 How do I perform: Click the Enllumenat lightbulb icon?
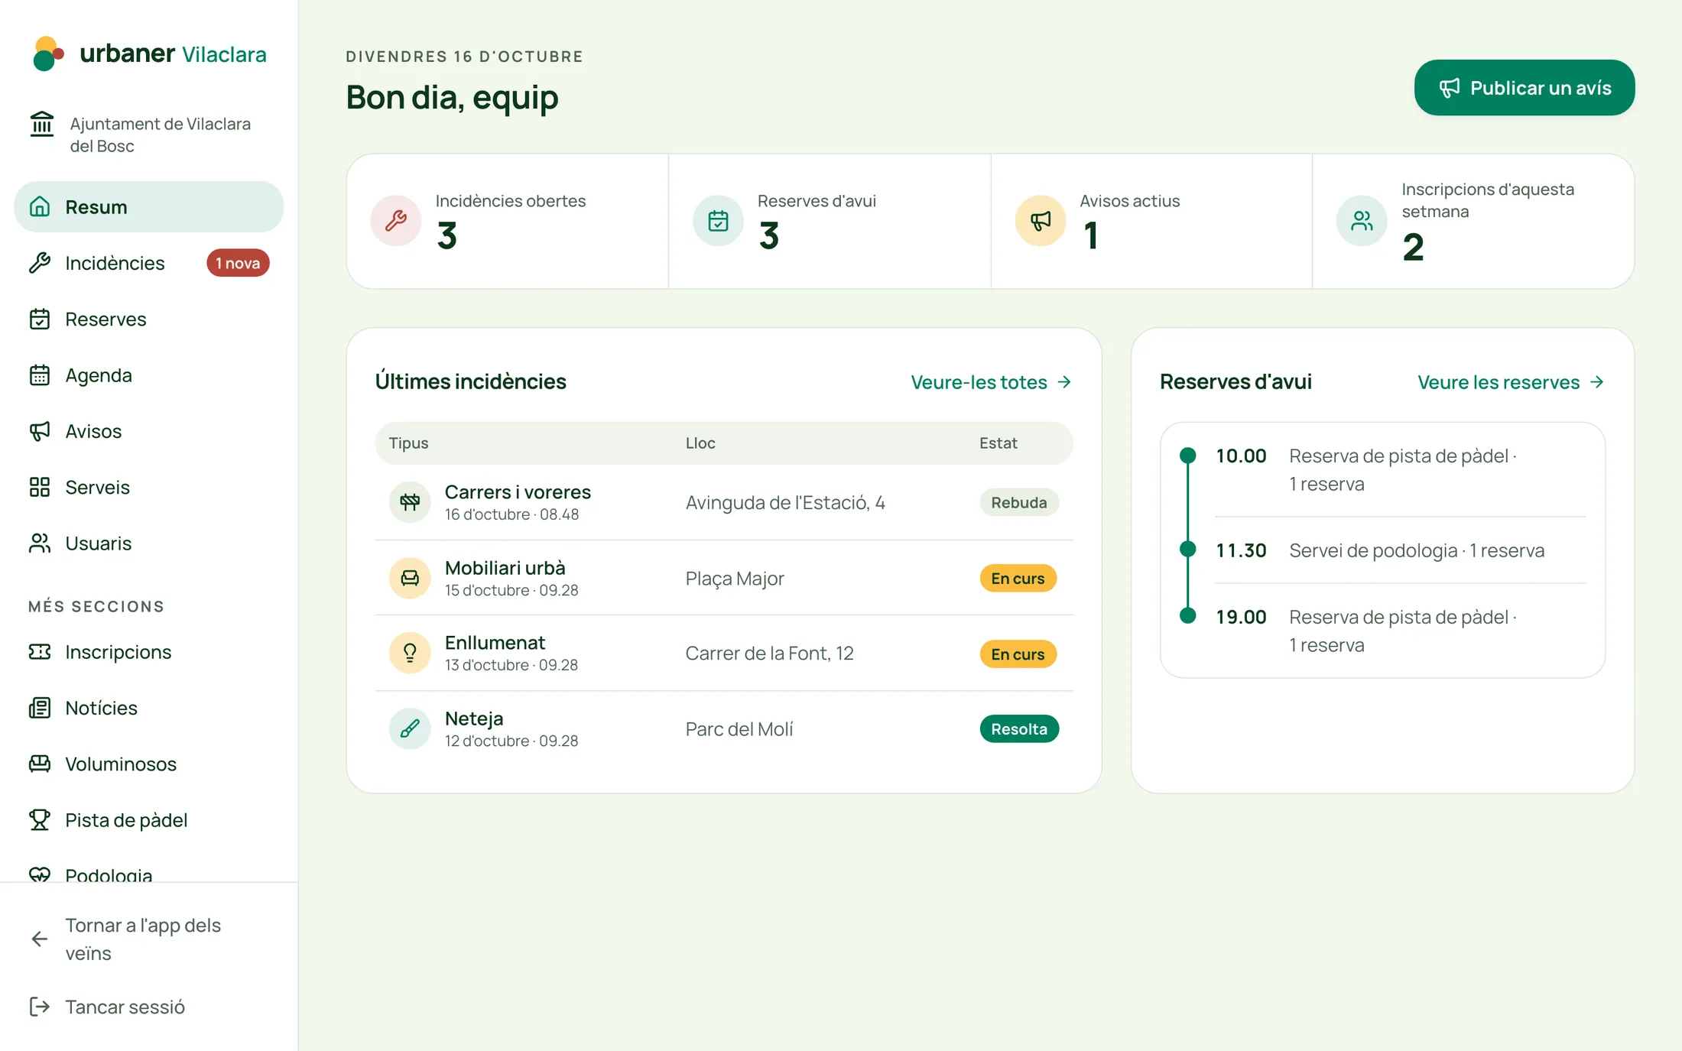(410, 653)
